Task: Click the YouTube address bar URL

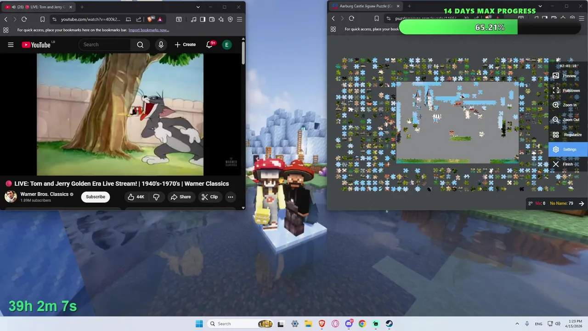Action: (x=90, y=19)
